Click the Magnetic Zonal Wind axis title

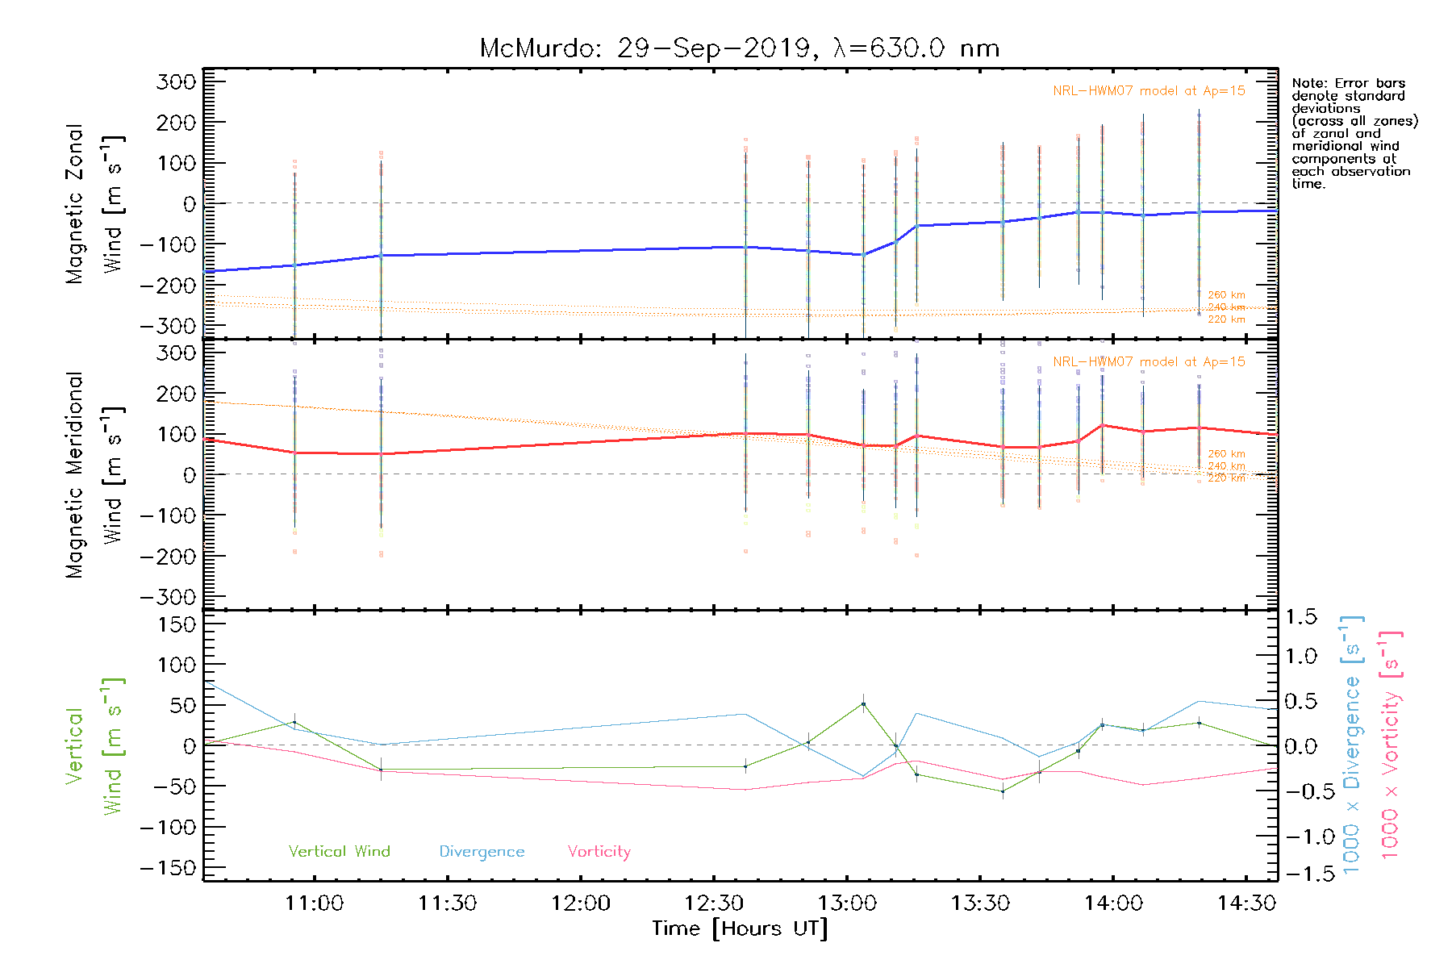tap(94, 204)
